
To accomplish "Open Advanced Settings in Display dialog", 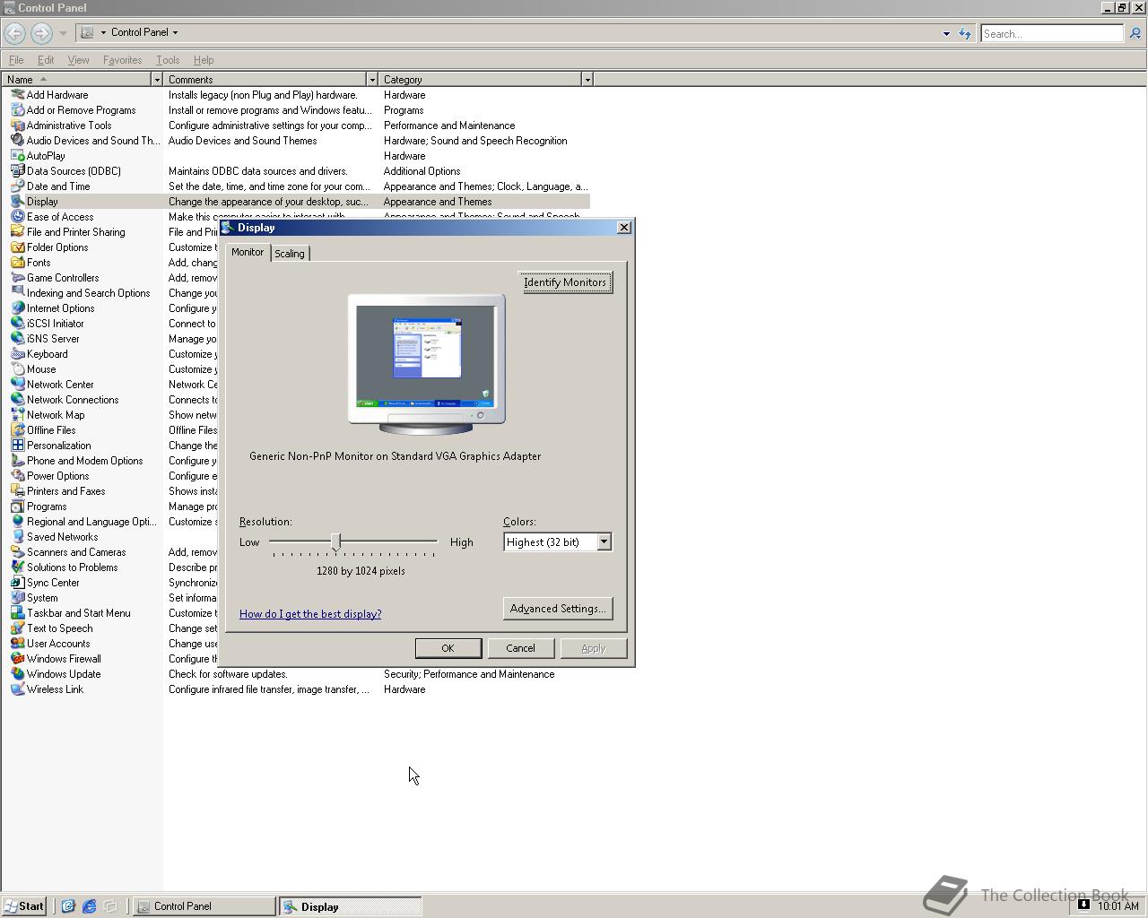I will pyautogui.click(x=558, y=609).
